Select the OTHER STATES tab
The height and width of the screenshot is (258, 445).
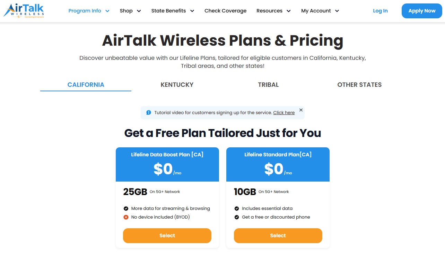click(x=359, y=84)
